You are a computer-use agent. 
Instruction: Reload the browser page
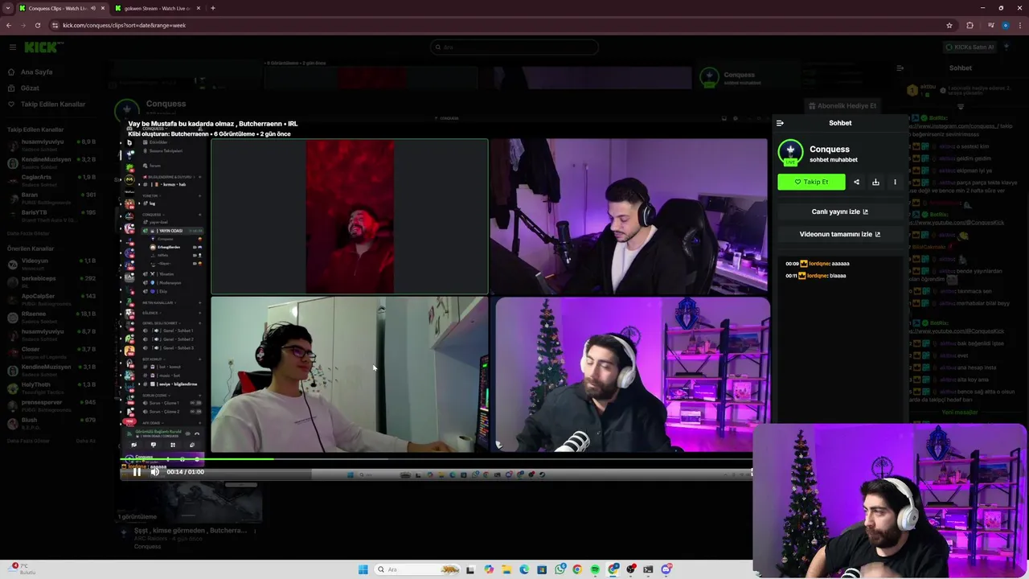[x=37, y=25]
